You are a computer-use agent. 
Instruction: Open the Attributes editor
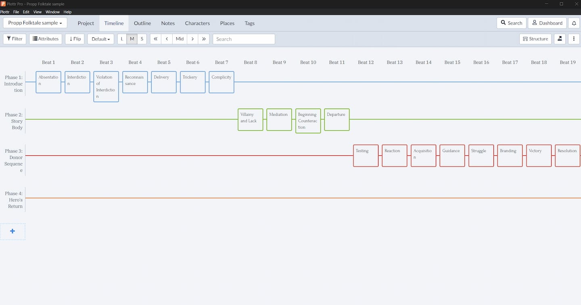click(45, 39)
